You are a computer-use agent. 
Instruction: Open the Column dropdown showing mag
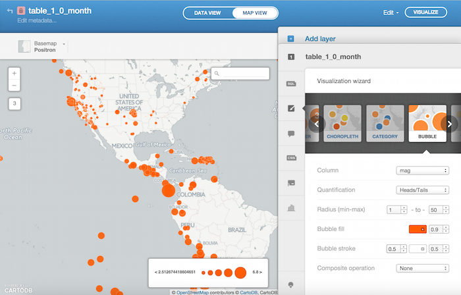[x=423, y=171]
